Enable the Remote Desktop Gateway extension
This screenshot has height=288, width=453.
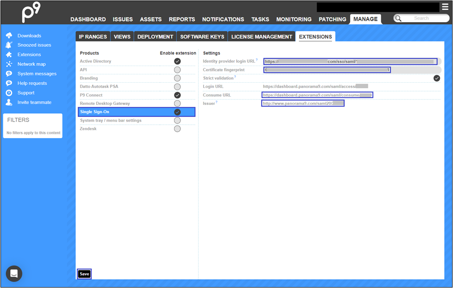[x=177, y=103]
